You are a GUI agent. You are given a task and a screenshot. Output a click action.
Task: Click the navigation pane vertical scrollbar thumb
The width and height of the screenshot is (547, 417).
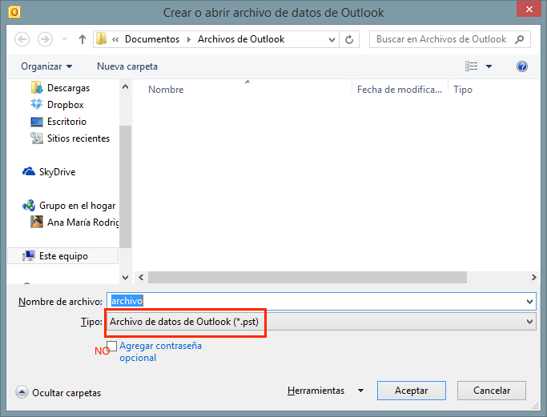pos(125,186)
